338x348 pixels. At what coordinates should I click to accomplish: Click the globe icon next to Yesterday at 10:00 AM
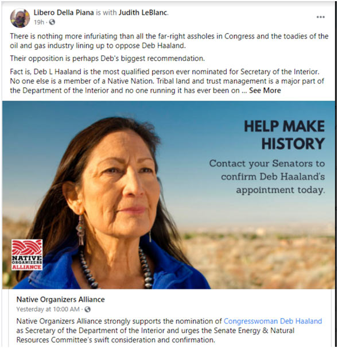pyautogui.click(x=88, y=309)
